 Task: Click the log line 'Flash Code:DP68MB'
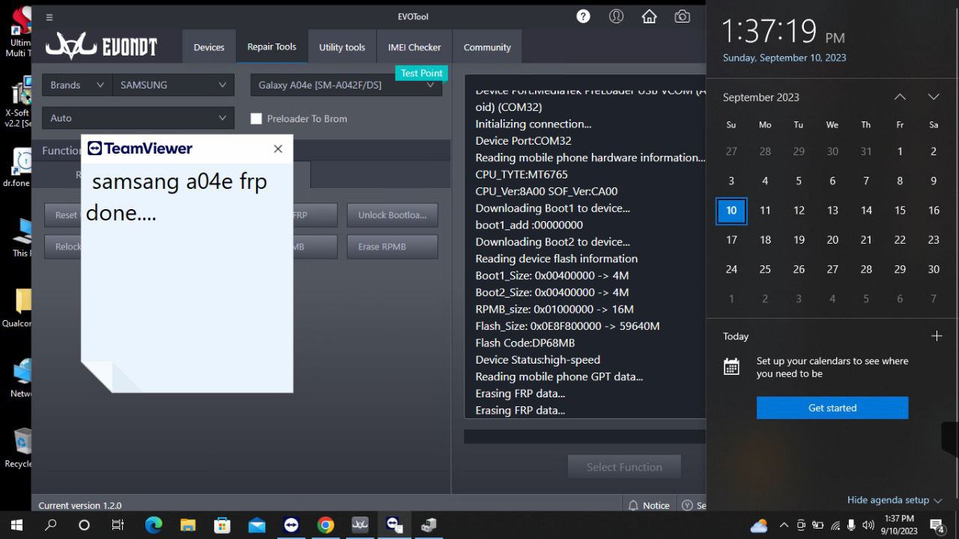[x=525, y=343]
